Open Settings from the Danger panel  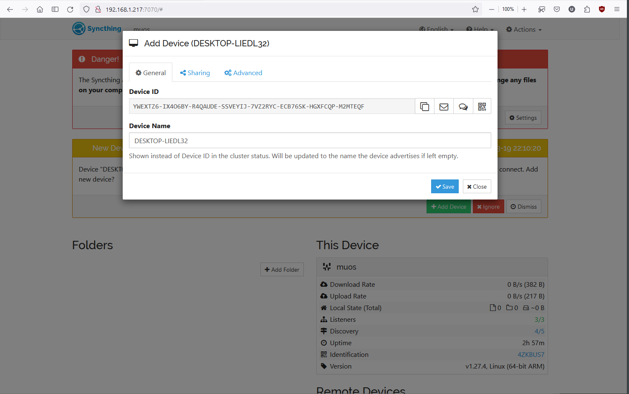pos(523,118)
